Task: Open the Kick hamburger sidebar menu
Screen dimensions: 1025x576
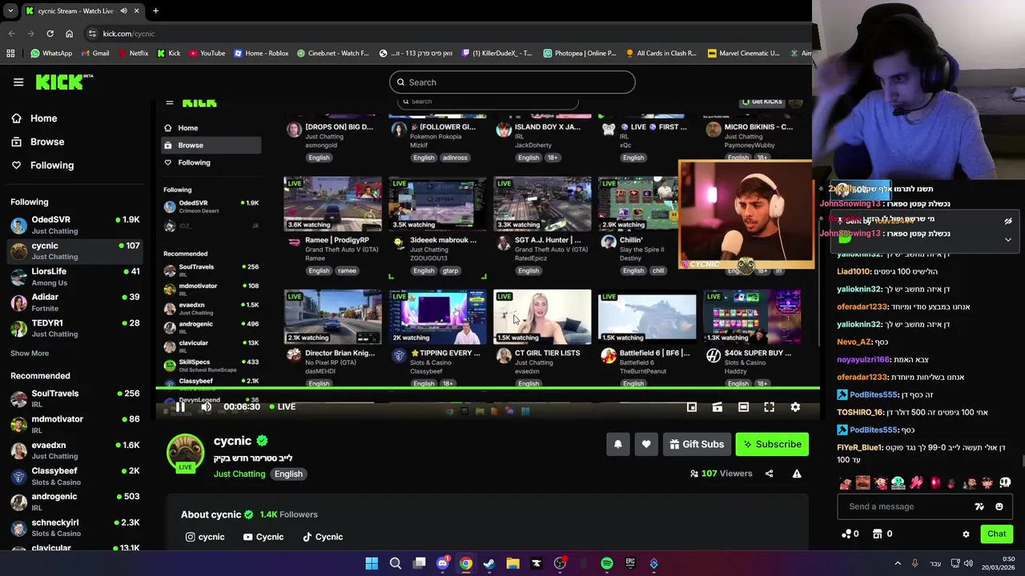Action: click(x=18, y=82)
